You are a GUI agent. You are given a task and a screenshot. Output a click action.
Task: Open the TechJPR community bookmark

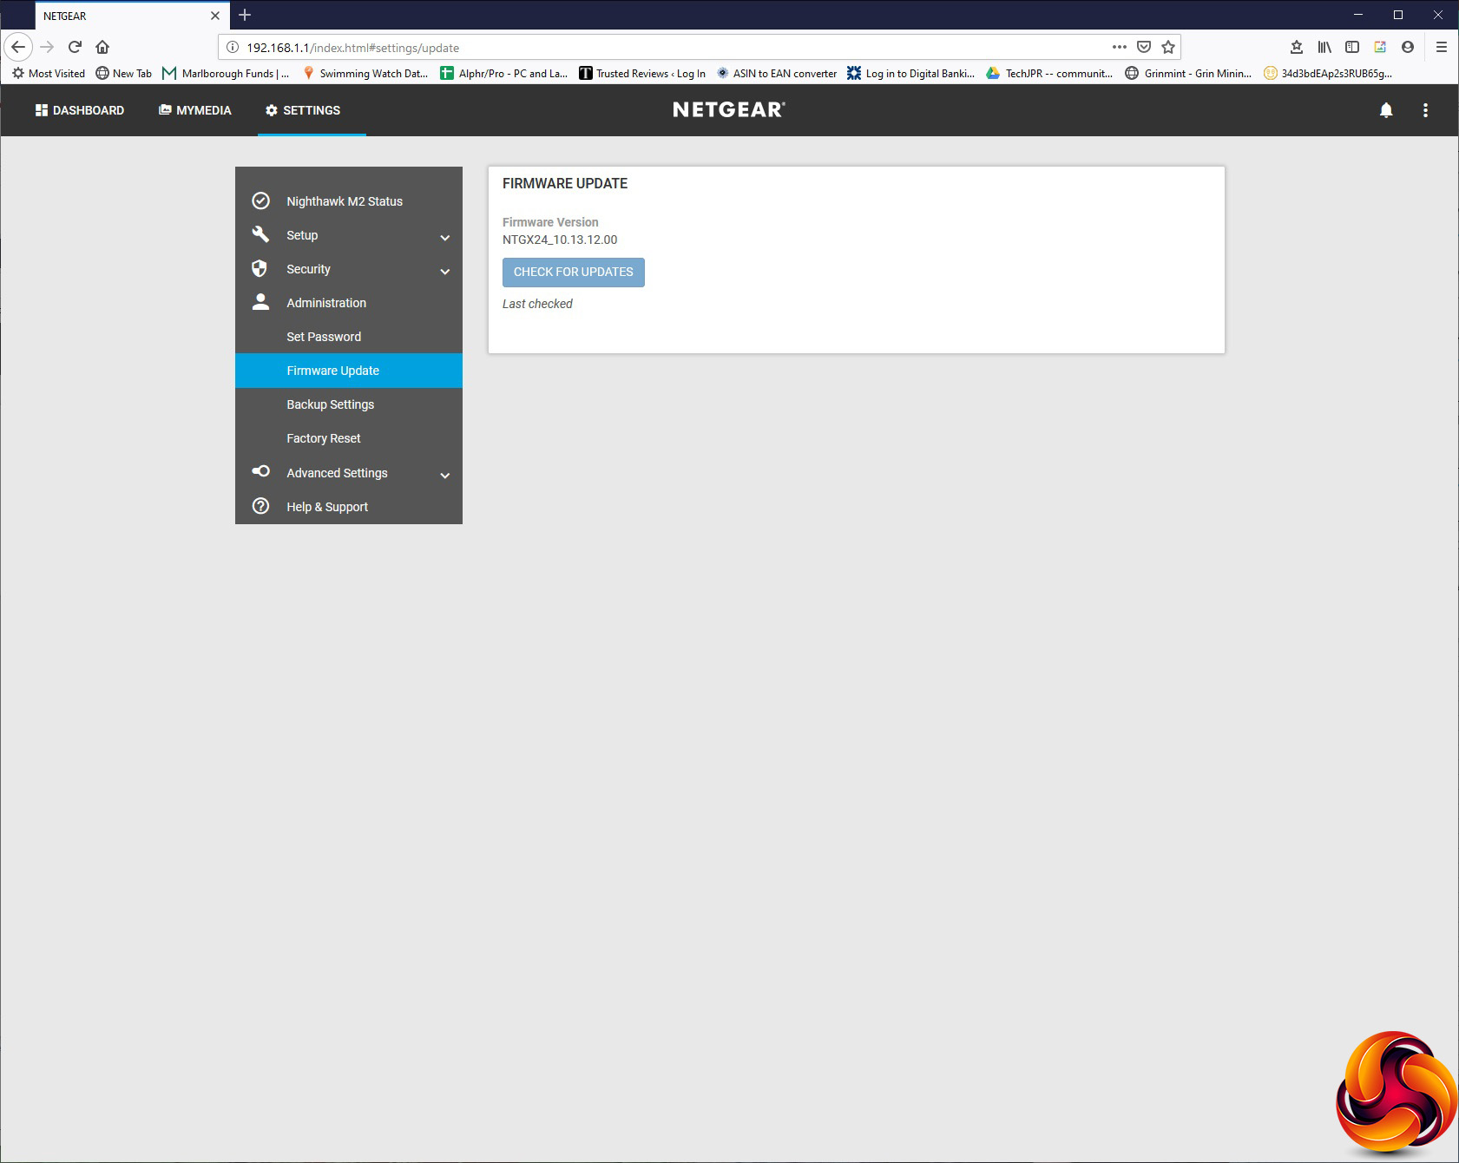(x=1049, y=73)
